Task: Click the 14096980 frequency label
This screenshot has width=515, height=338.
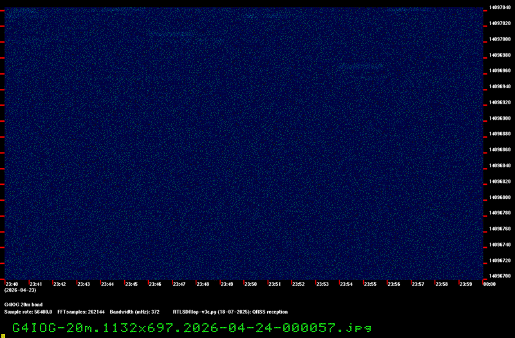Action: (500, 55)
